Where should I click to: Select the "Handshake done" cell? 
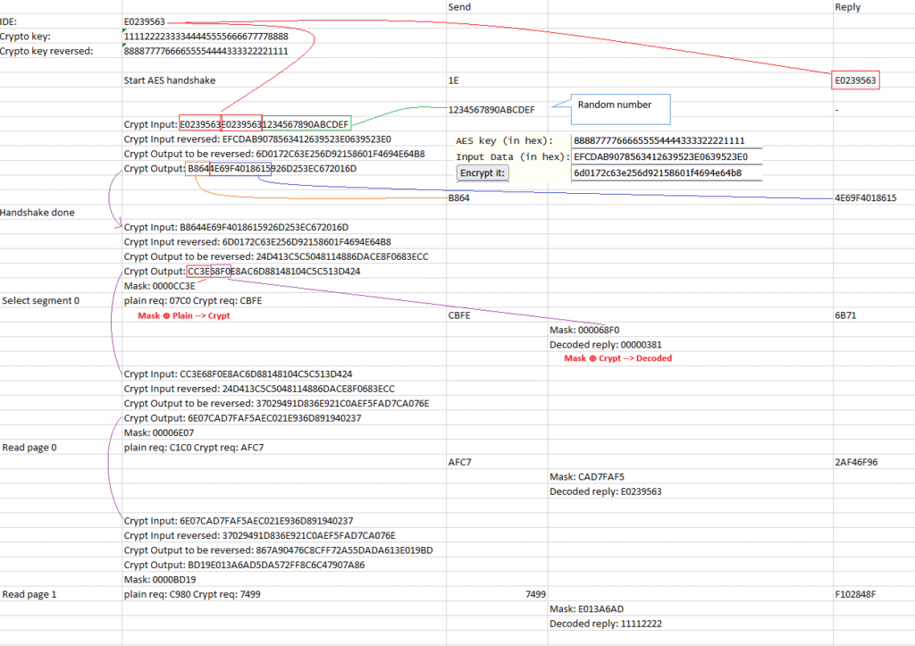click(38, 213)
